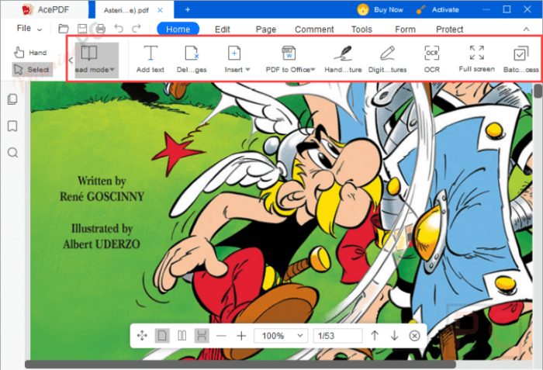Image resolution: width=543 pixels, height=370 pixels.
Task: Switch to single page view
Action: (x=162, y=335)
